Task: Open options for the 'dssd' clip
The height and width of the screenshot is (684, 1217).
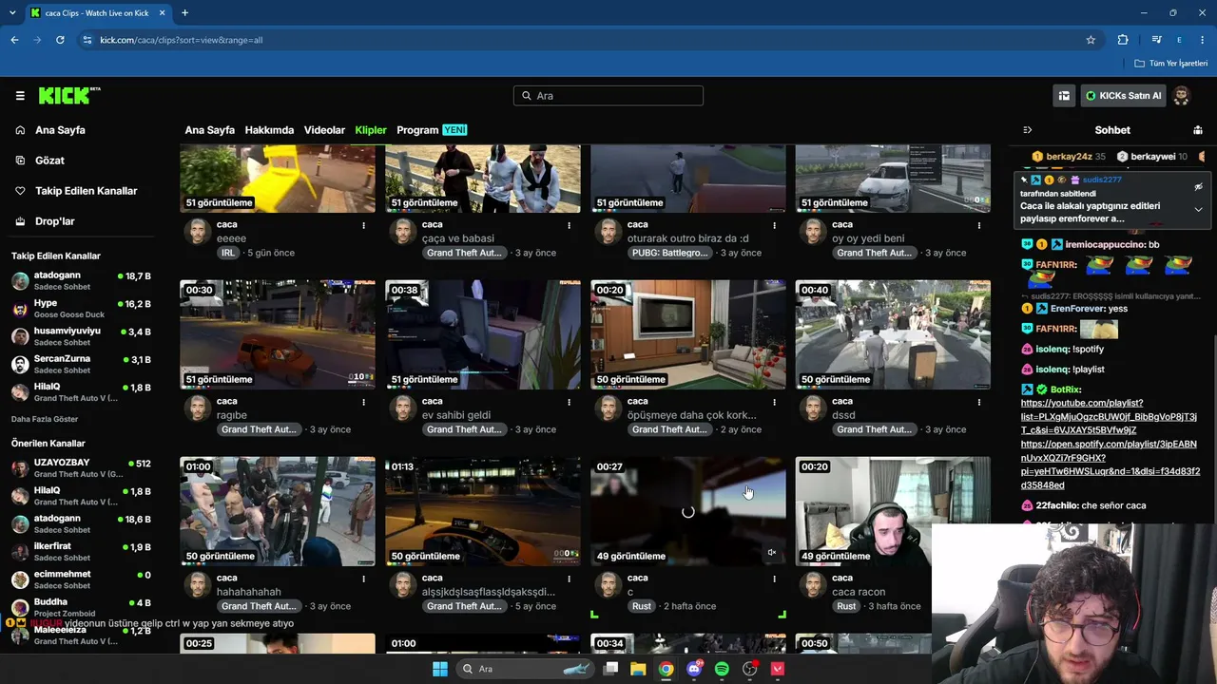Action: coord(979,402)
